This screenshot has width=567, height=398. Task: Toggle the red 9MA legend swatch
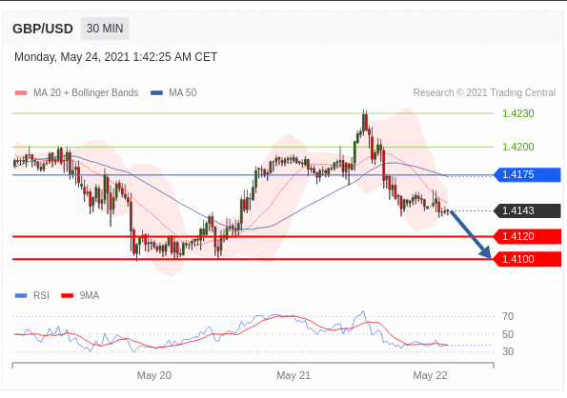[68, 296]
